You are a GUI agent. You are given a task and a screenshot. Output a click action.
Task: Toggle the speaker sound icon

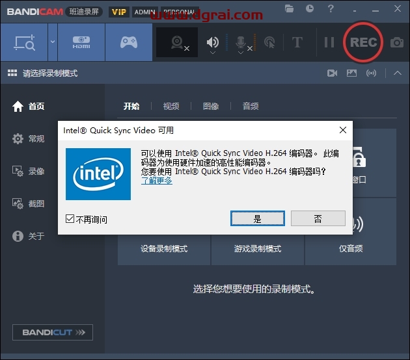213,42
